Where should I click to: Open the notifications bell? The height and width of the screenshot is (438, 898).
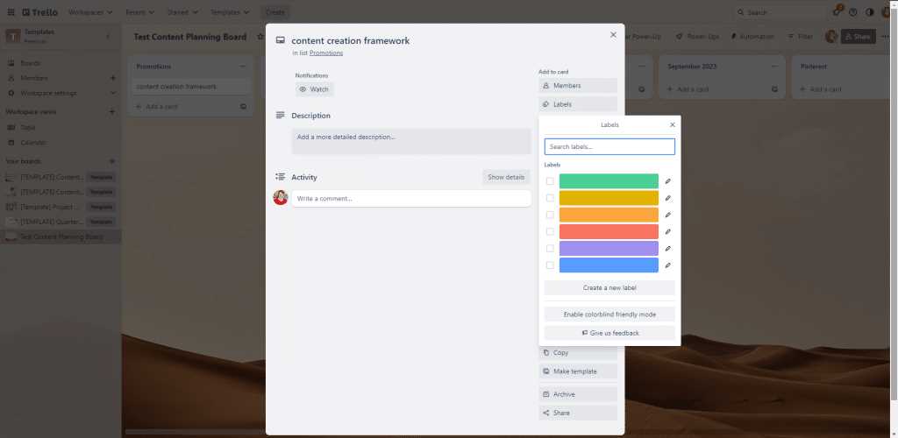tap(836, 12)
